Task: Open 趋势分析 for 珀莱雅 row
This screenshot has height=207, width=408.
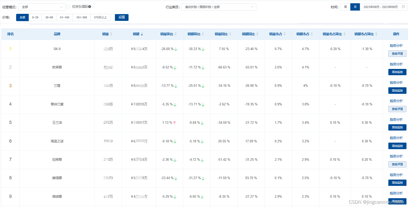Action: 396,156
